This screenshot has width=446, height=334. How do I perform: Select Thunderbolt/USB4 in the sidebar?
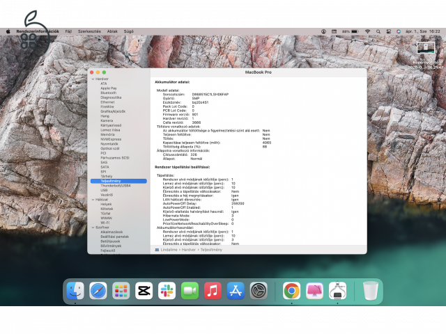tap(116, 186)
